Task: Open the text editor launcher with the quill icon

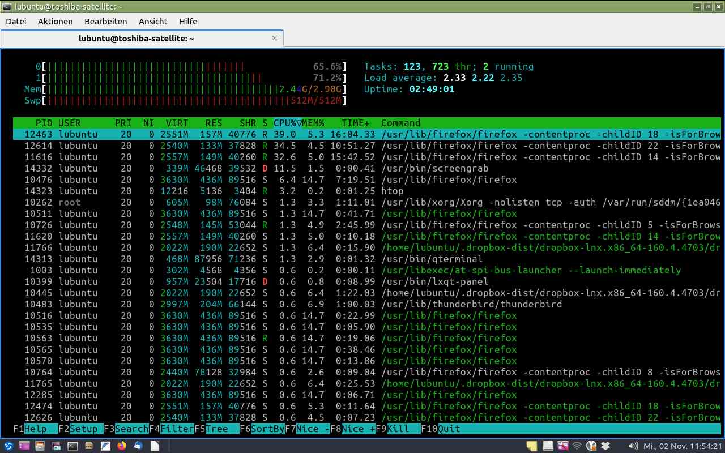Action: (105, 446)
